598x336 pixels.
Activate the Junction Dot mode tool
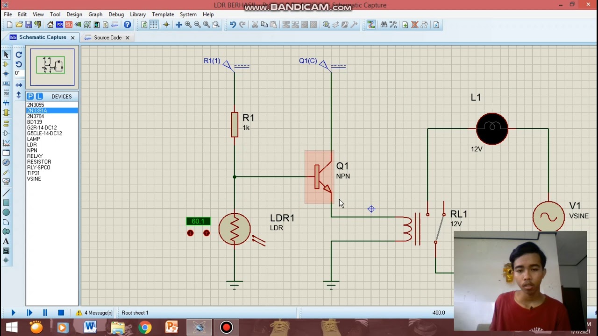coord(6,74)
